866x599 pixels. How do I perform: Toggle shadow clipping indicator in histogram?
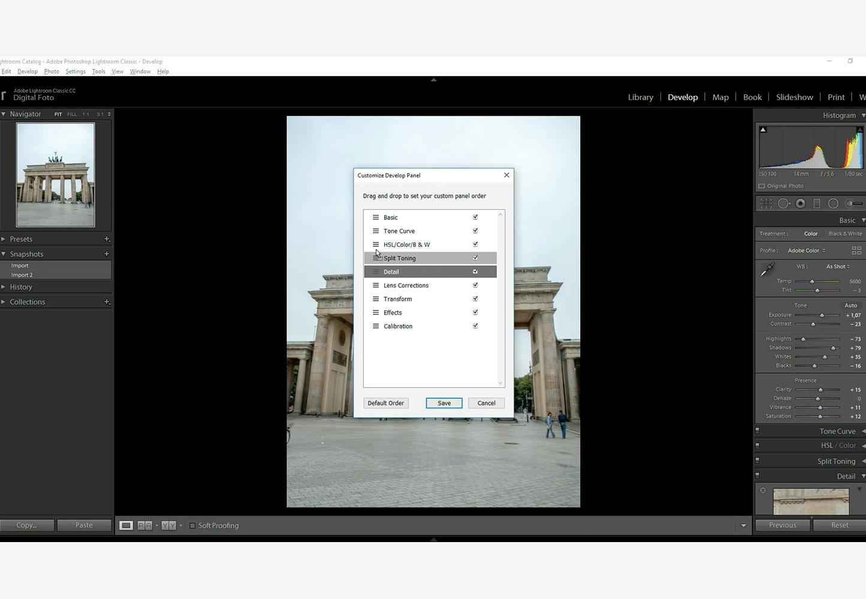(x=763, y=129)
